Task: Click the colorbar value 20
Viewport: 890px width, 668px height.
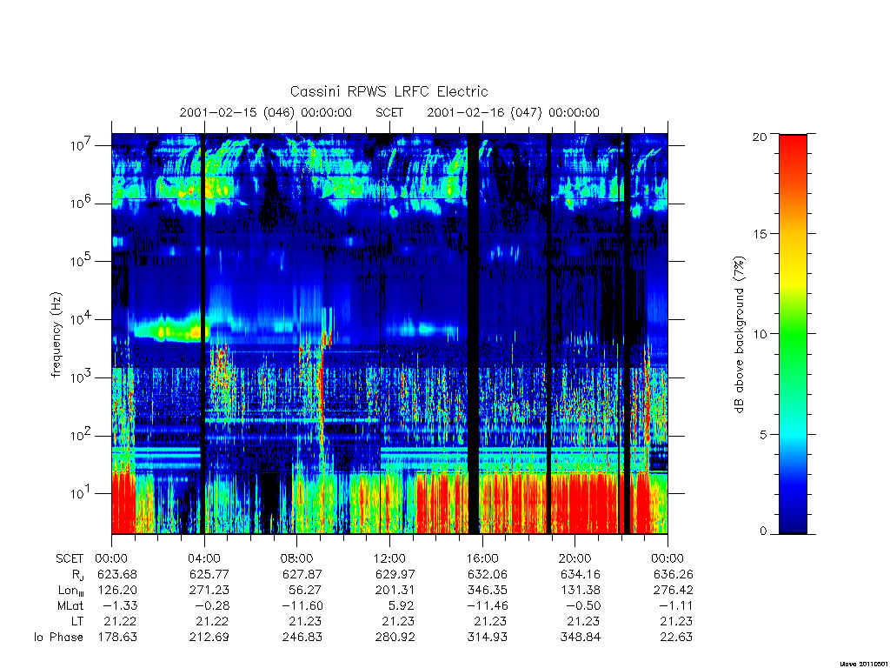Action: 759,137
